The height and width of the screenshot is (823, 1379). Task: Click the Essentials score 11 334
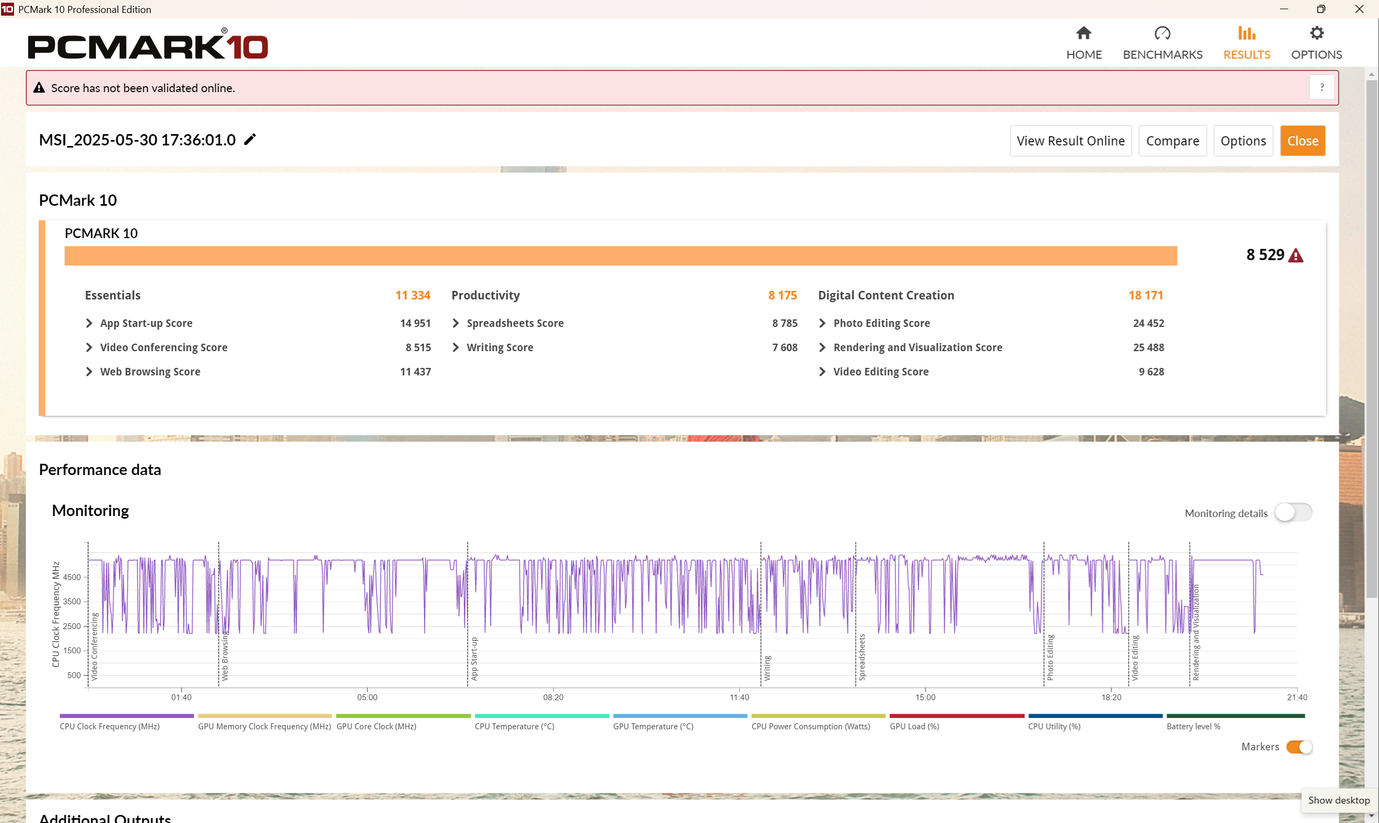tap(413, 296)
